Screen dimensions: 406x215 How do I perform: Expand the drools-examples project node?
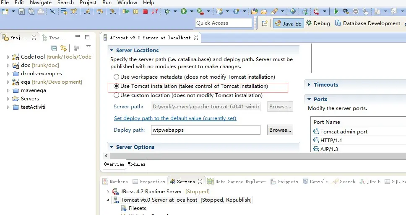[x=8, y=74]
